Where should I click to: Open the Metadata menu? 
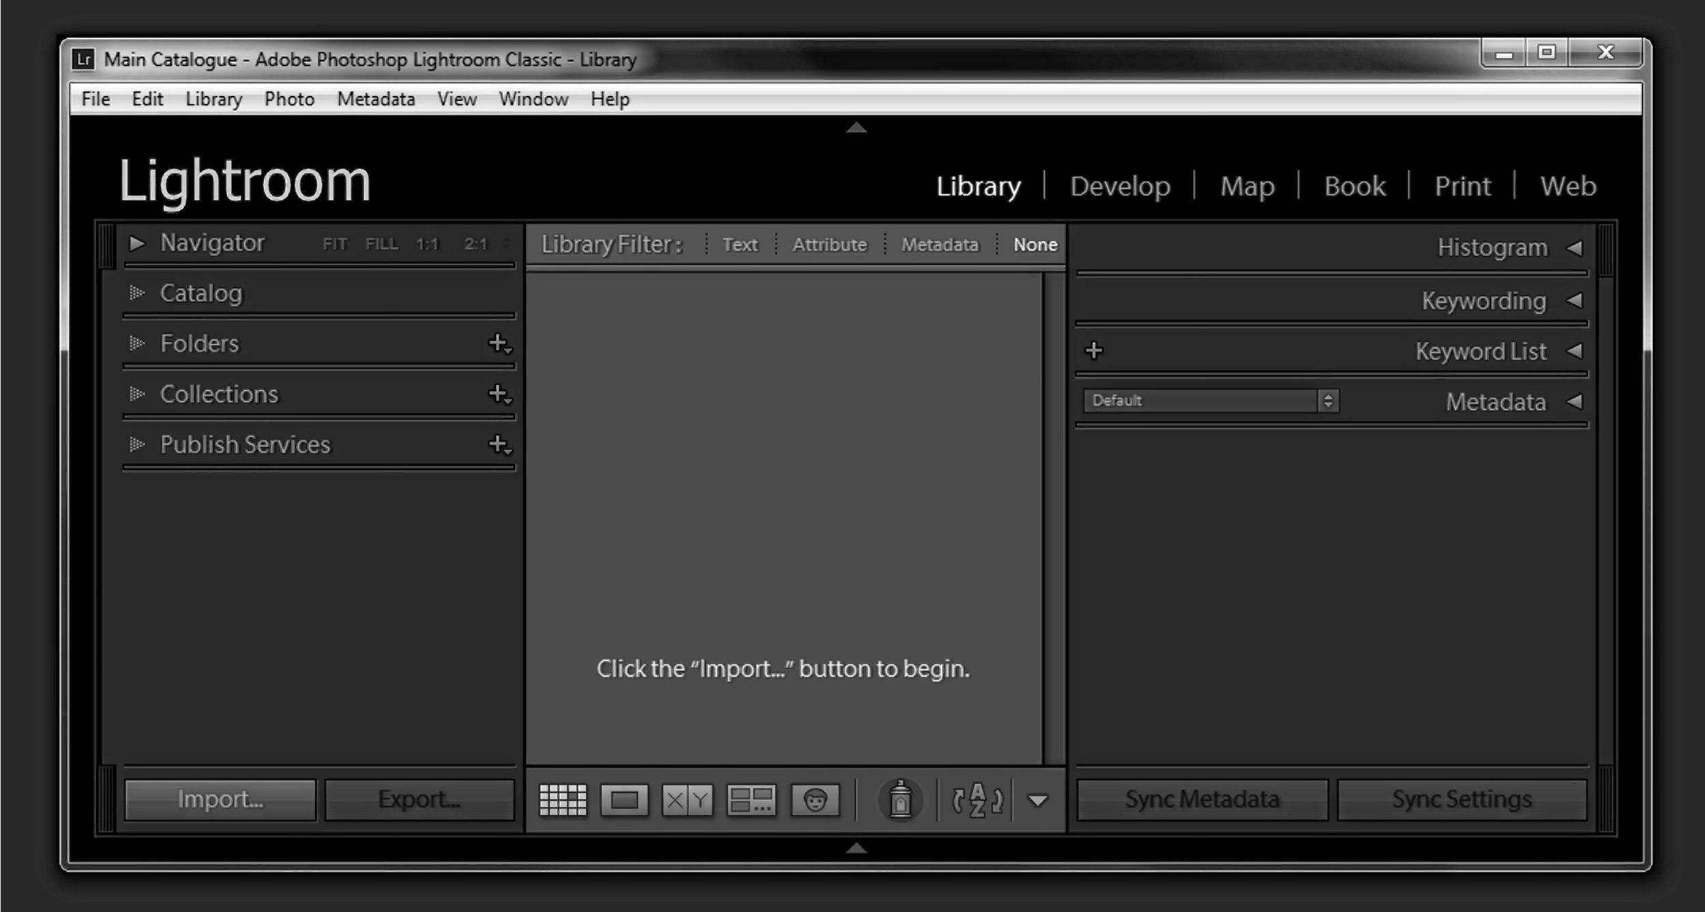tap(376, 100)
